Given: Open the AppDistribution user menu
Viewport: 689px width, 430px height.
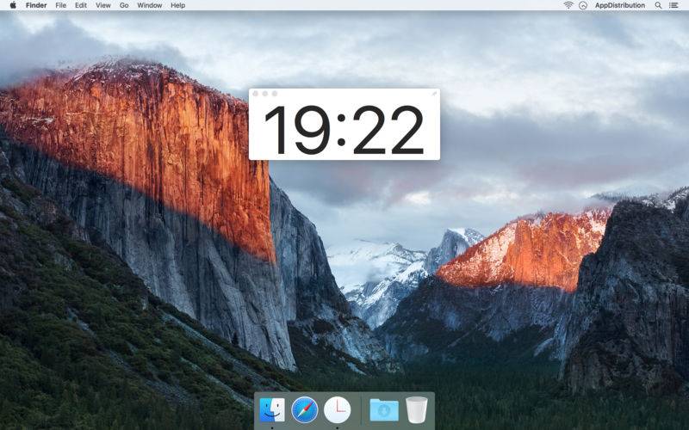Looking at the screenshot, I should tap(619, 5).
